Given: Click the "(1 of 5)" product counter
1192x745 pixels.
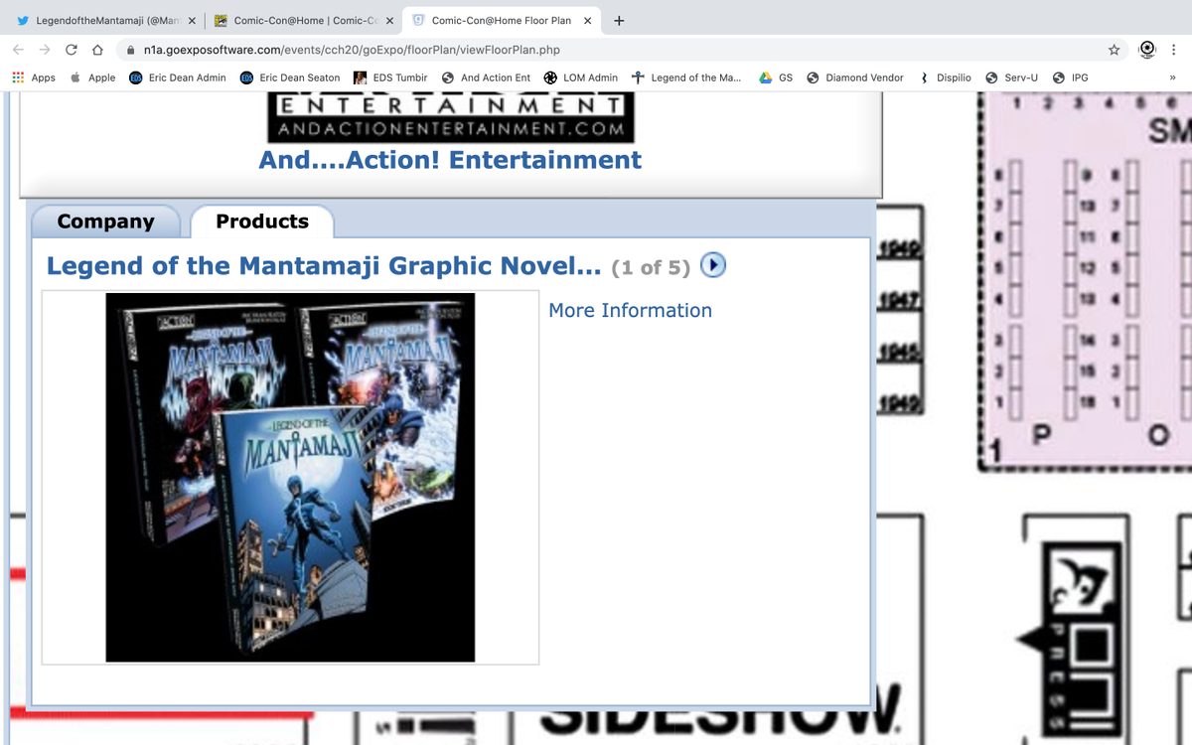Looking at the screenshot, I should [x=651, y=267].
